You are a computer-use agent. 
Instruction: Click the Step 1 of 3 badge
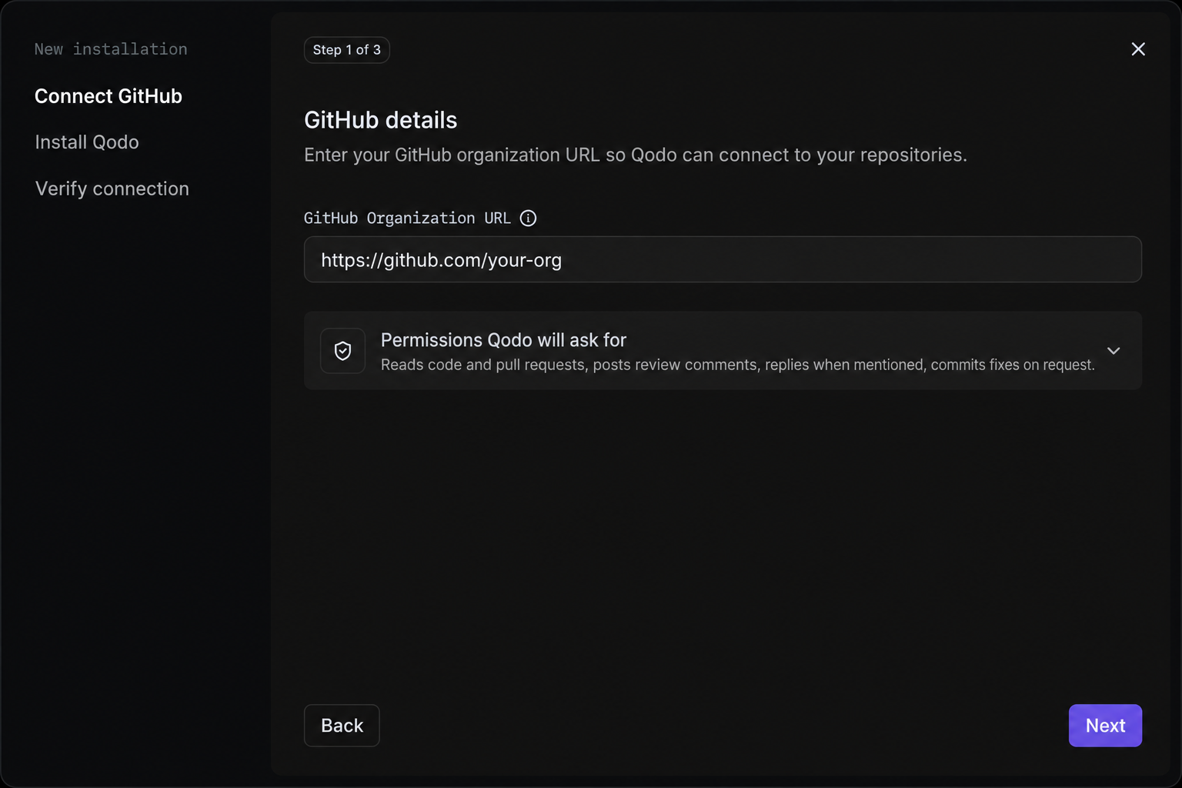point(347,50)
